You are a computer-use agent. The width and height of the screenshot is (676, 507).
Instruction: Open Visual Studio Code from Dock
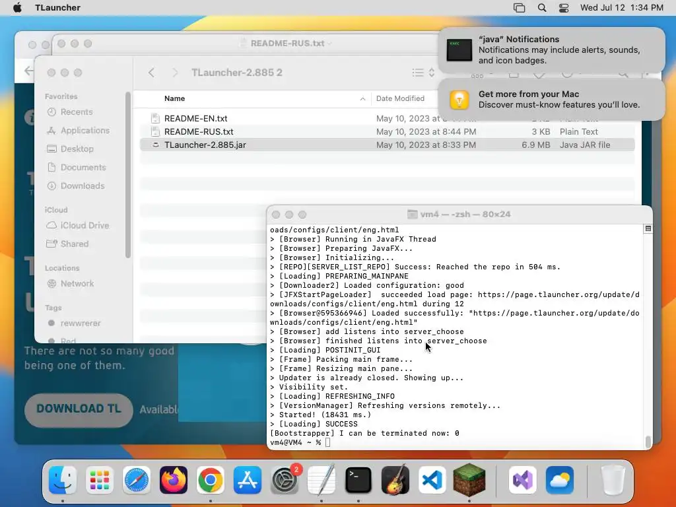[x=432, y=480]
